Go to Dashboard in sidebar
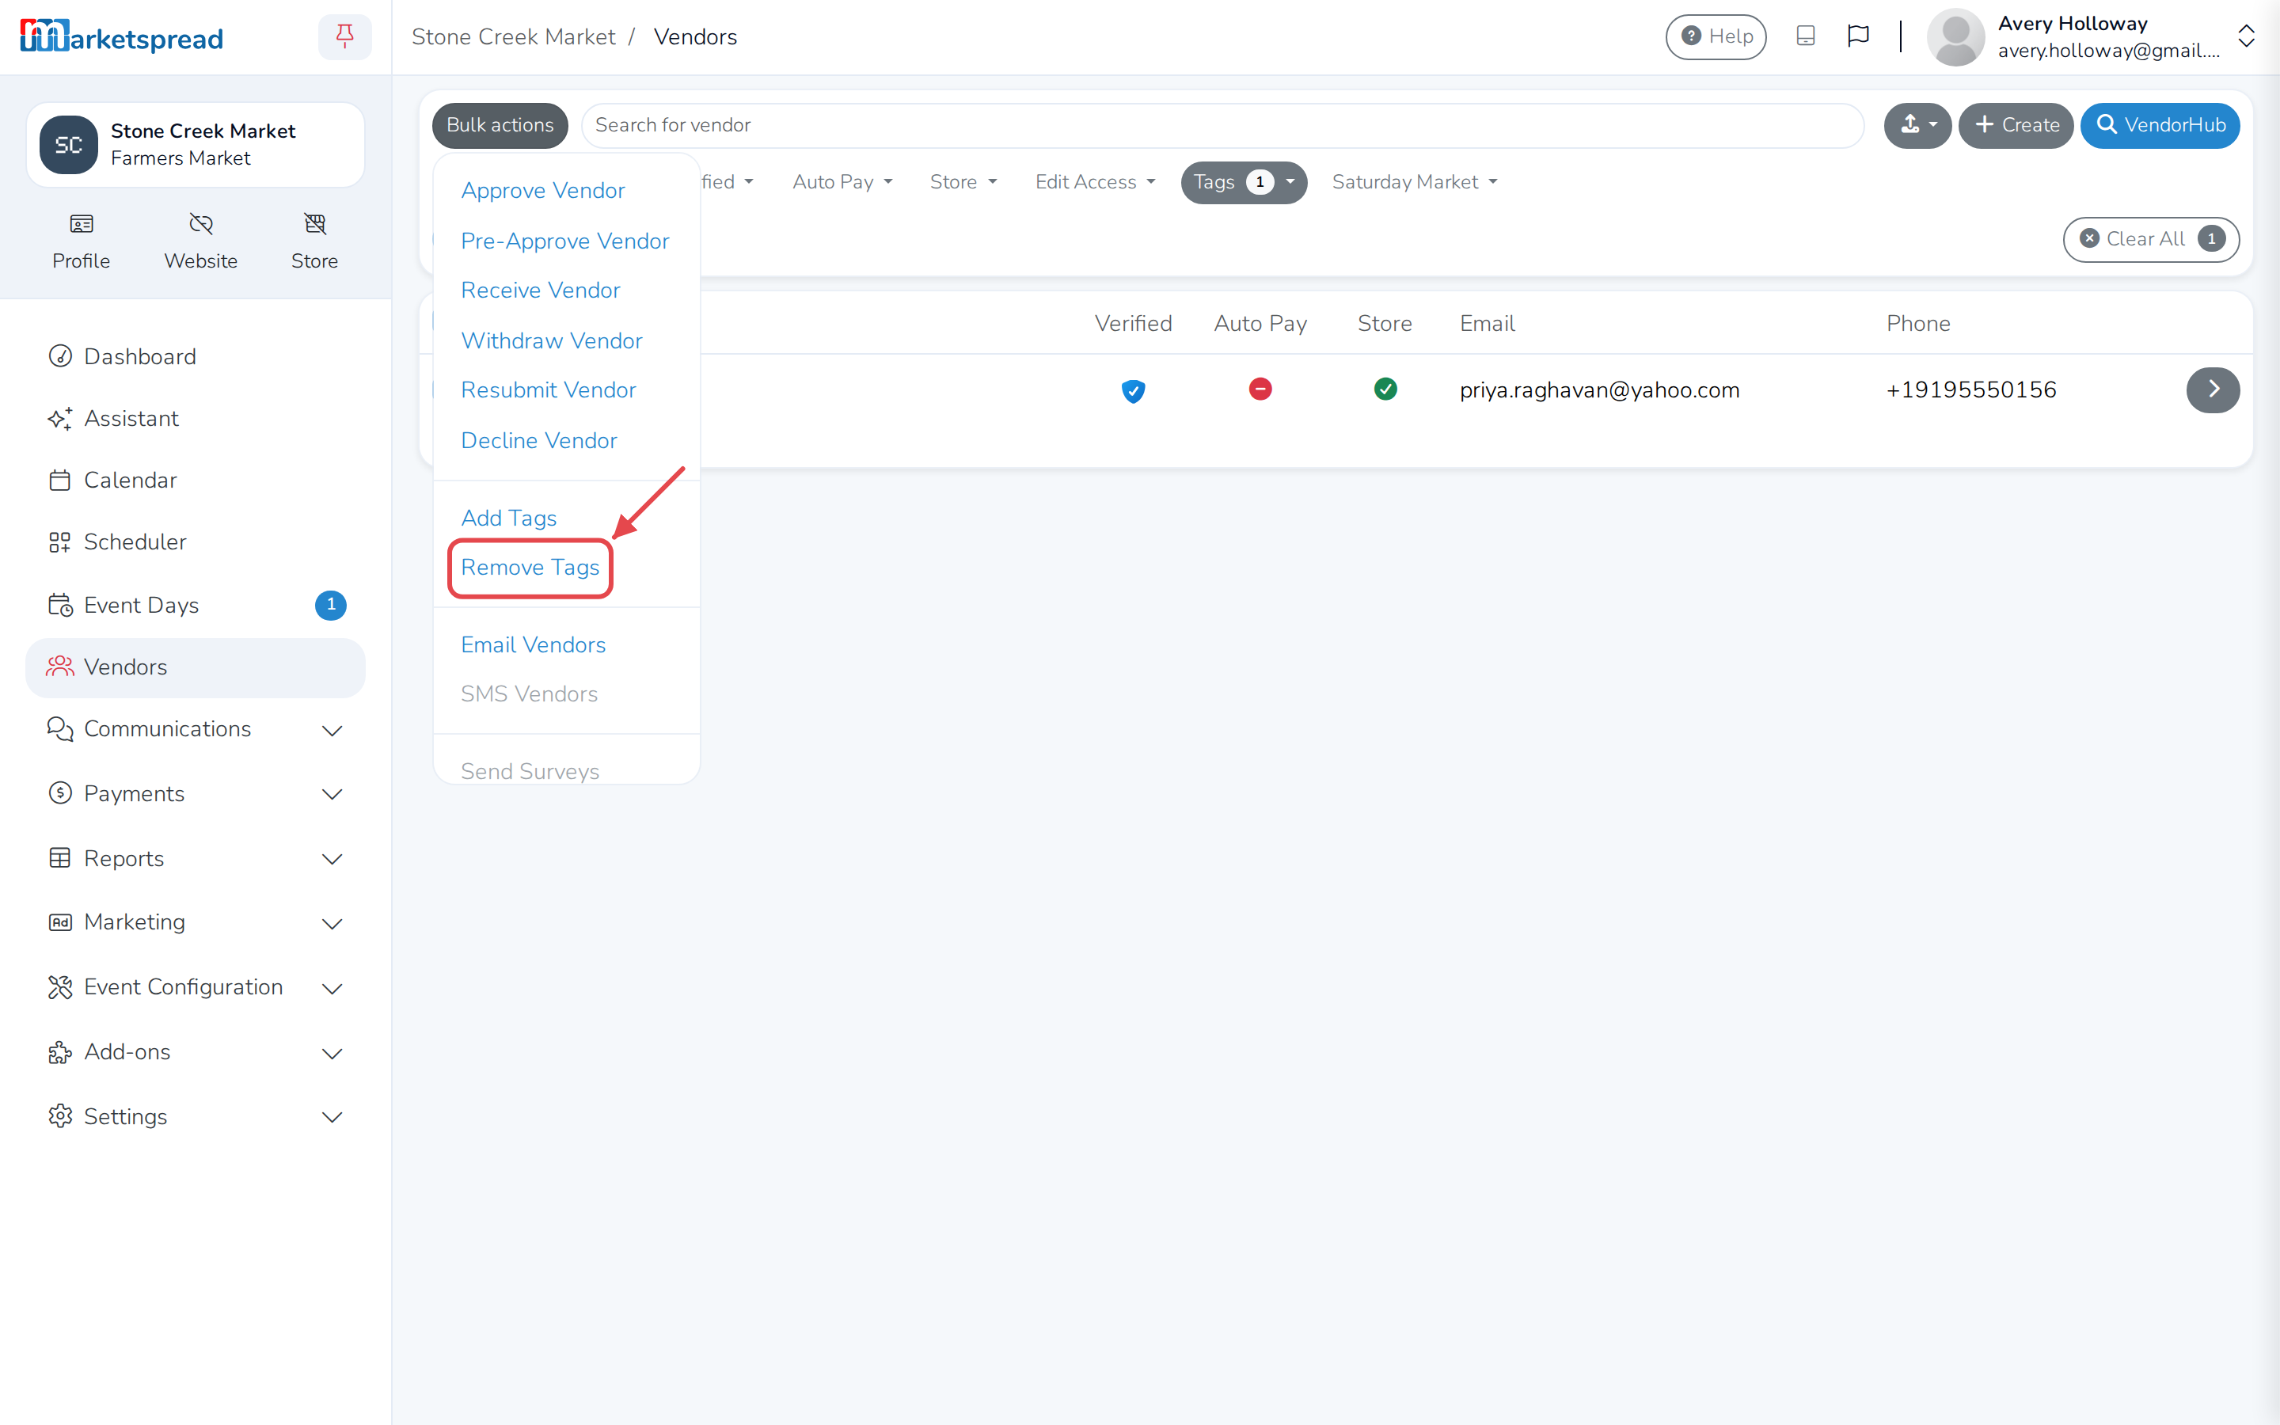2280x1425 pixels. (195, 356)
